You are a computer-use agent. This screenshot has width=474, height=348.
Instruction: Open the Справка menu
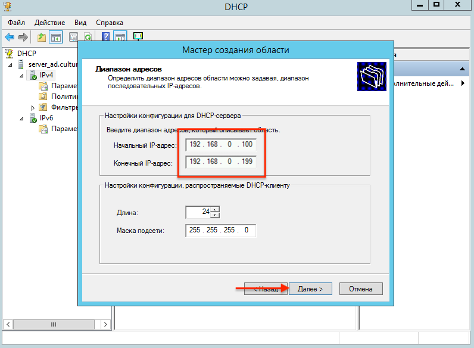pyautogui.click(x=110, y=22)
